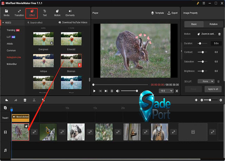The width and height of the screenshot is (225, 161).
Task: Delete the Zoom in center motion
Action: (219, 34)
